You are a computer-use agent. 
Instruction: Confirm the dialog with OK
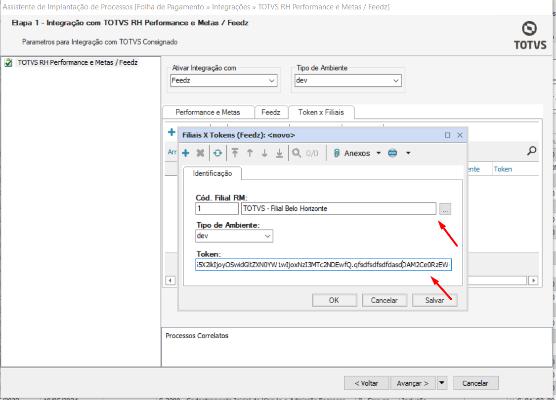click(x=335, y=300)
